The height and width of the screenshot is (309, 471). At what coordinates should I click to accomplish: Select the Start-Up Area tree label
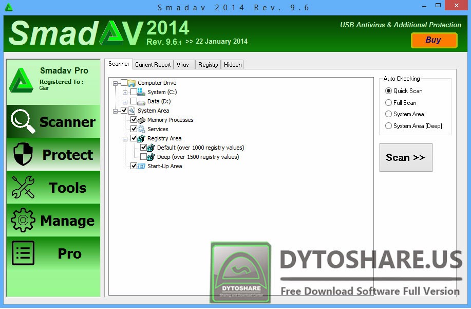click(164, 166)
